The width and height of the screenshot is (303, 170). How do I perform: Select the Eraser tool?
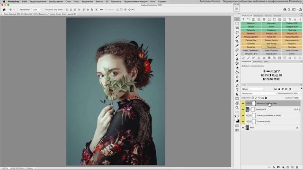237,68
